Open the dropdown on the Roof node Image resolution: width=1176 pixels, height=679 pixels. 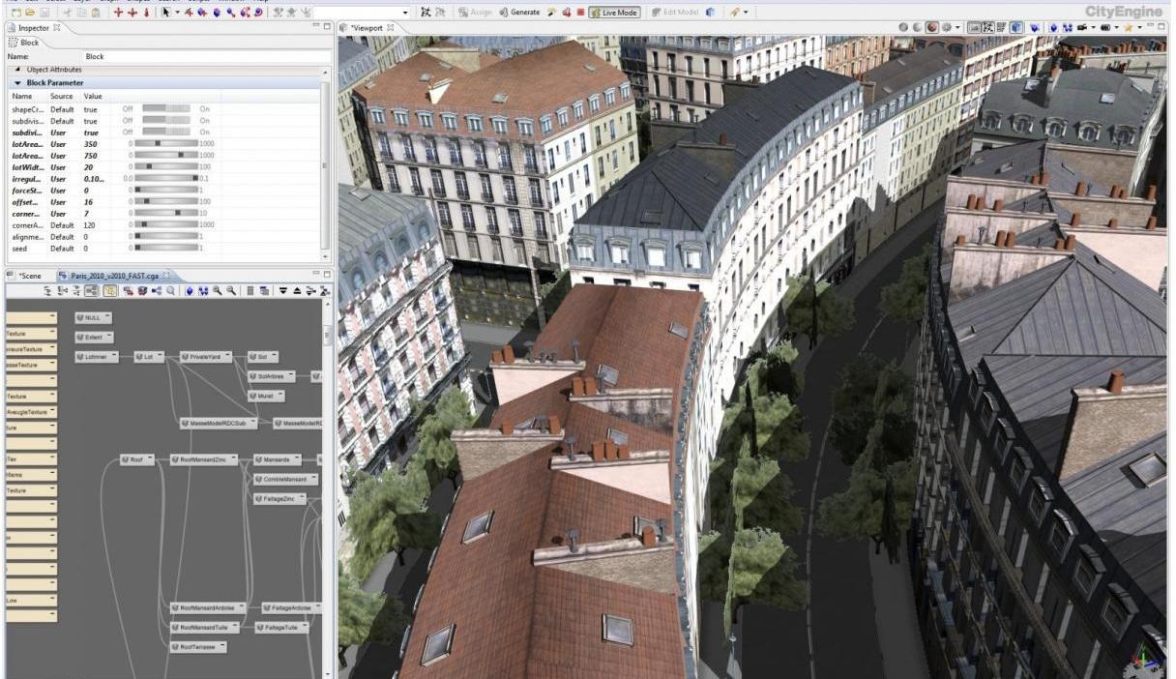(x=149, y=460)
